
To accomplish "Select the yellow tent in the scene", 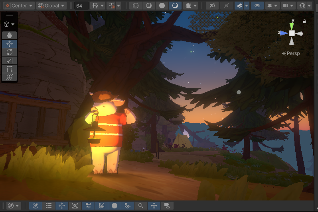I will 182,141.
